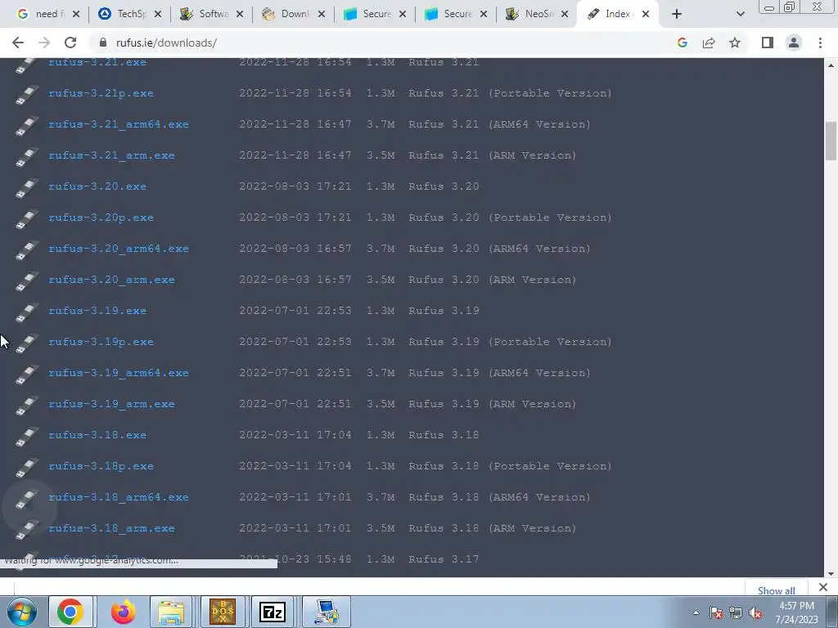Open the Google icon in address bar
This screenshot has height=628, width=838.
pyautogui.click(x=682, y=43)
